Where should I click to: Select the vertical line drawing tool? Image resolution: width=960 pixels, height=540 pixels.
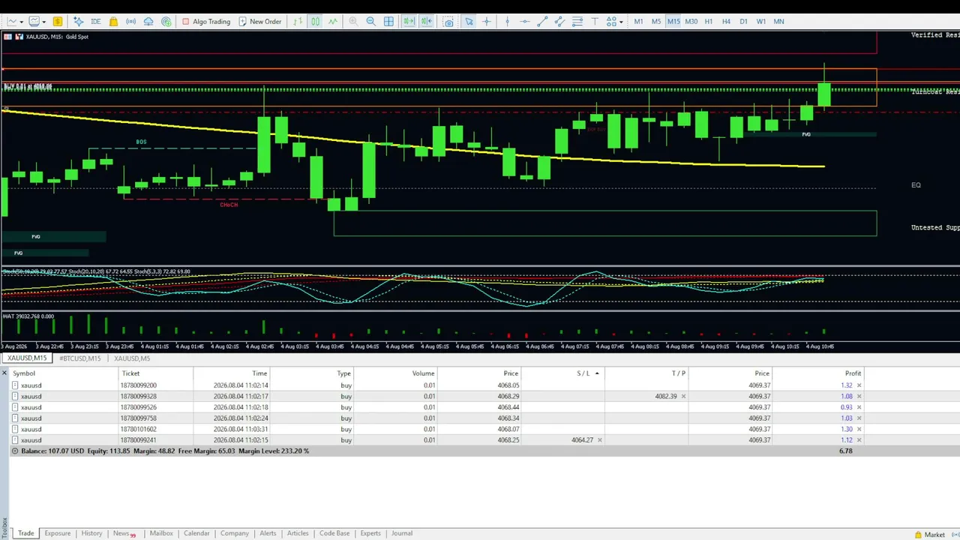pos(507,22)
